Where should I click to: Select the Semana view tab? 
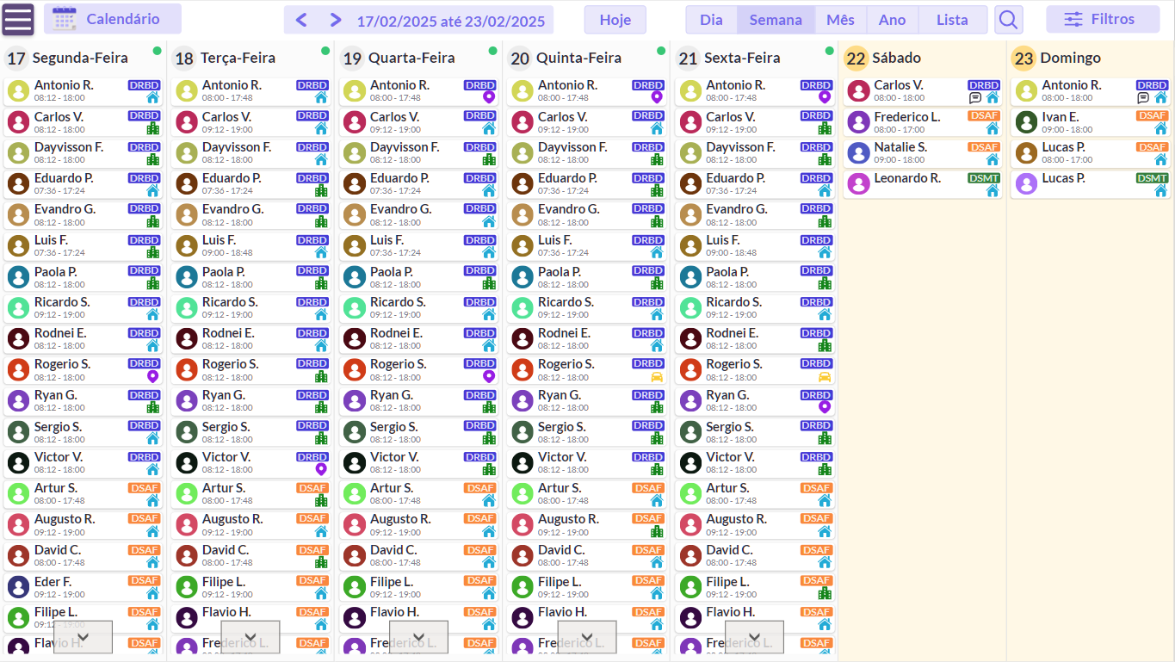776,20
